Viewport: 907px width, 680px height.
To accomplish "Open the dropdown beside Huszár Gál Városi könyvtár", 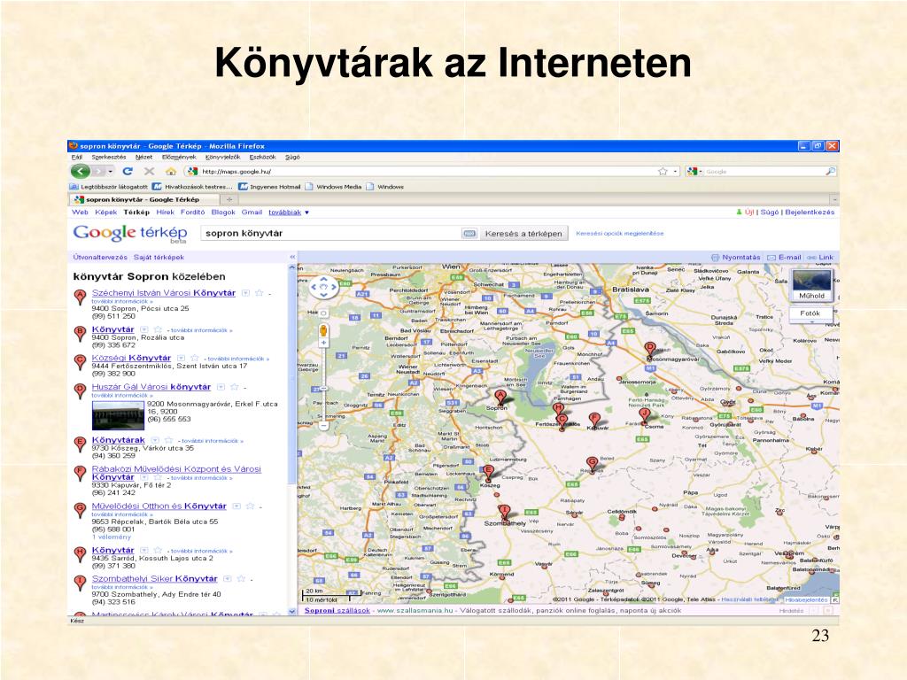I will [221, 387].
